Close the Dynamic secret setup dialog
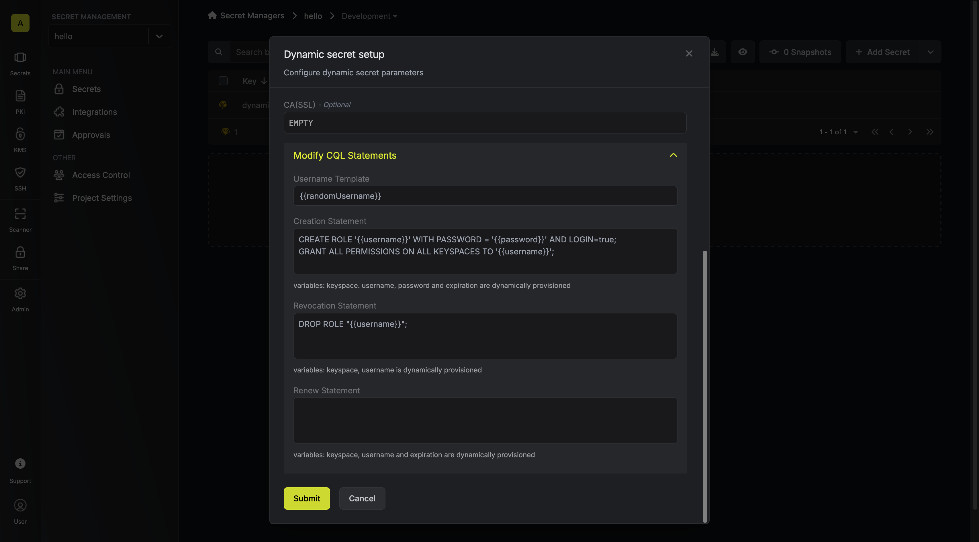The height and width of the screenshot is (542, 979). 689,54
